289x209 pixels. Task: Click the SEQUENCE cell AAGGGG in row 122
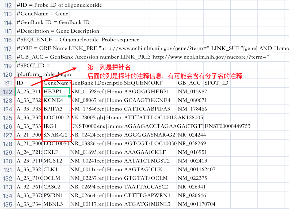pos(136,92)
